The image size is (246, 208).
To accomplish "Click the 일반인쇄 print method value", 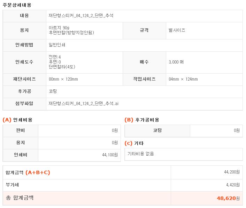I will tap(57, 45).
